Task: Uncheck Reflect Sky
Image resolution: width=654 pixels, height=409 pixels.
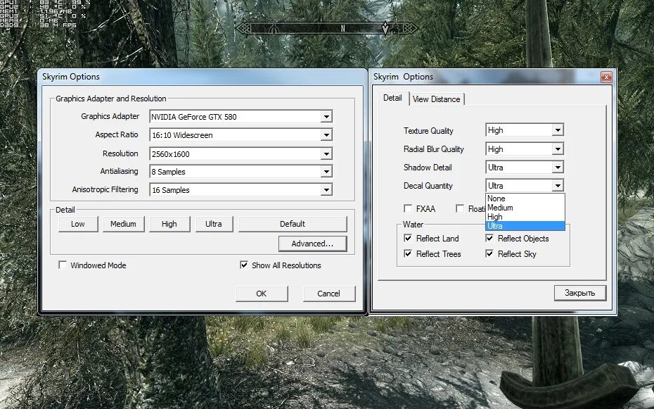Action: point(489,253)
